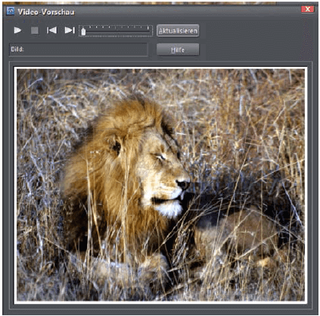Open the window system menu icon
Image resolution: width=320 pixels, height=316 pixels.
tap(11, 11)
